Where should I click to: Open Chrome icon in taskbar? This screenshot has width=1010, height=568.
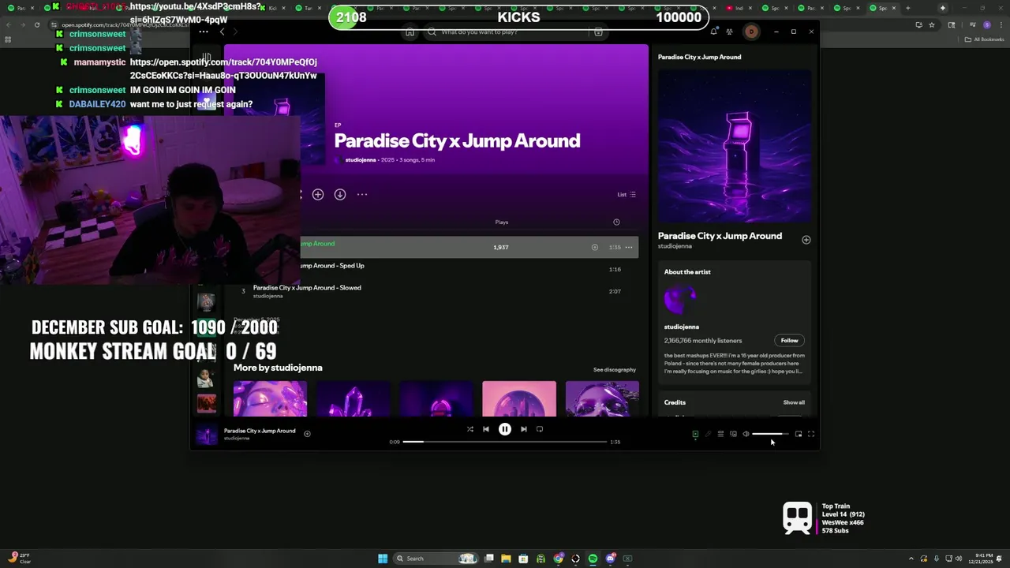(558, 559)
